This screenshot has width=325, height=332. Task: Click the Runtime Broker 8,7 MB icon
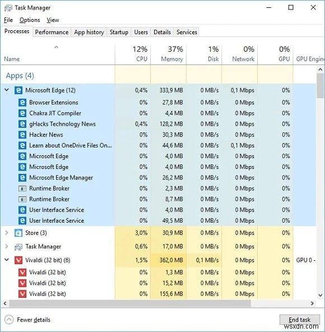click(22, 199)
